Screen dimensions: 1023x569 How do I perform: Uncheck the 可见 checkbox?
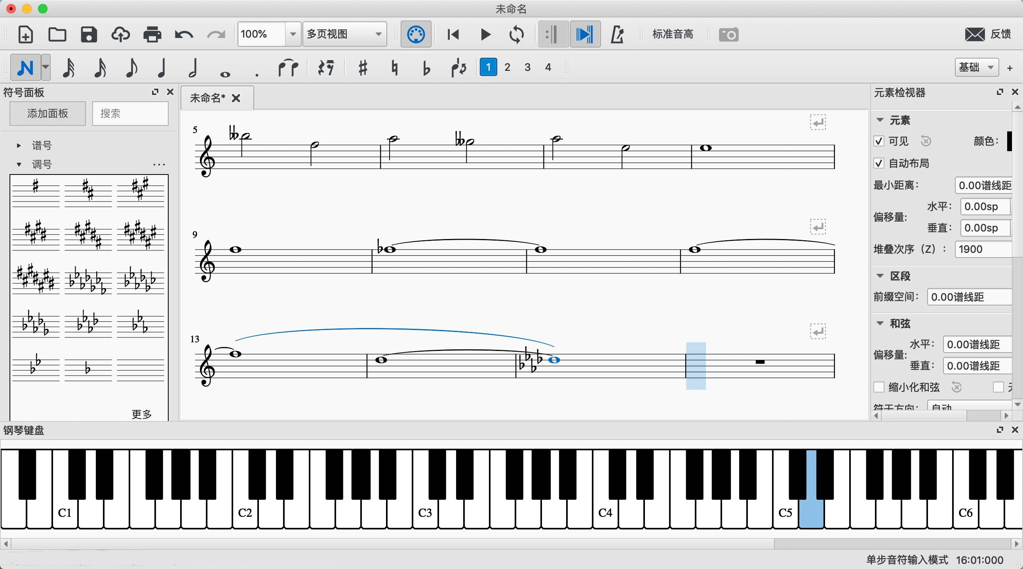[878, 141]
